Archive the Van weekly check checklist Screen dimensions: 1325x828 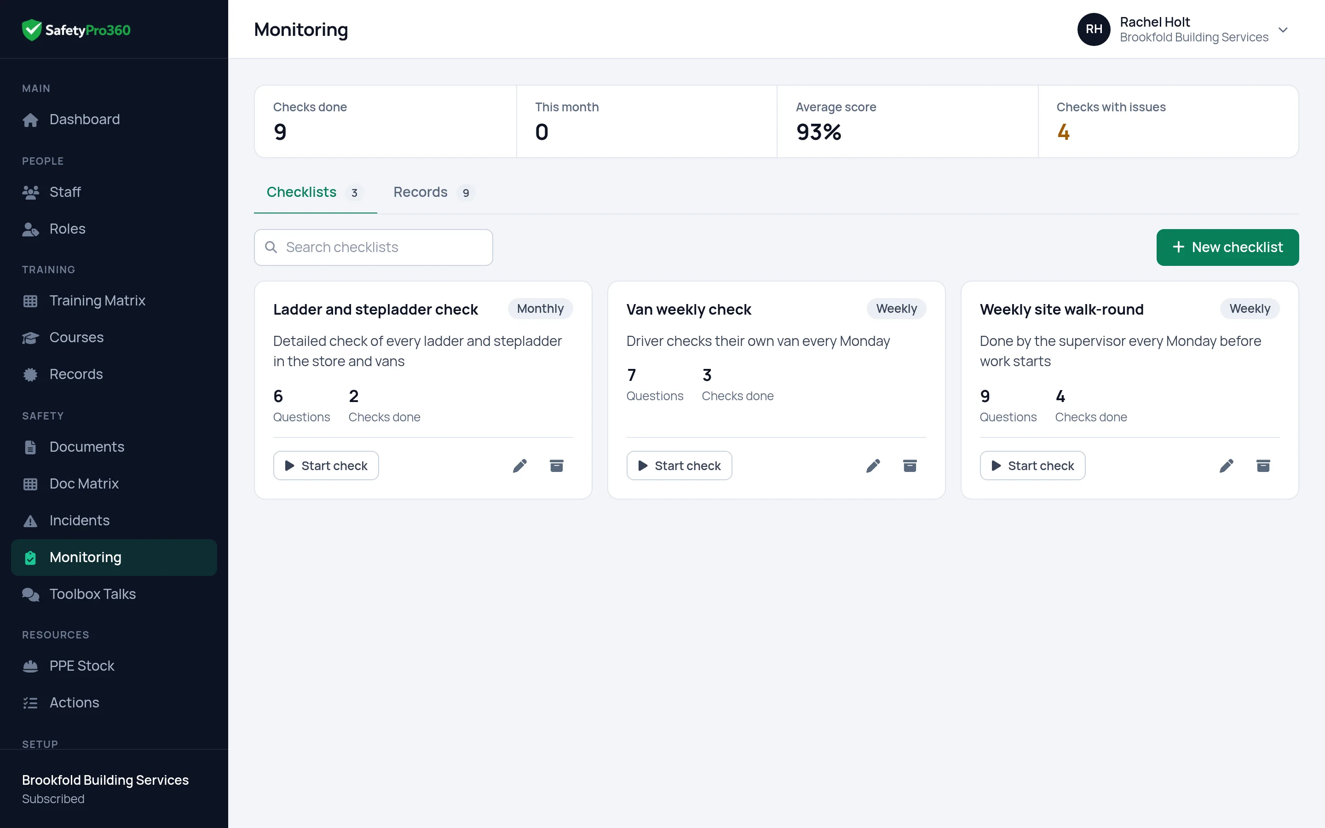[x=910, y=466]
